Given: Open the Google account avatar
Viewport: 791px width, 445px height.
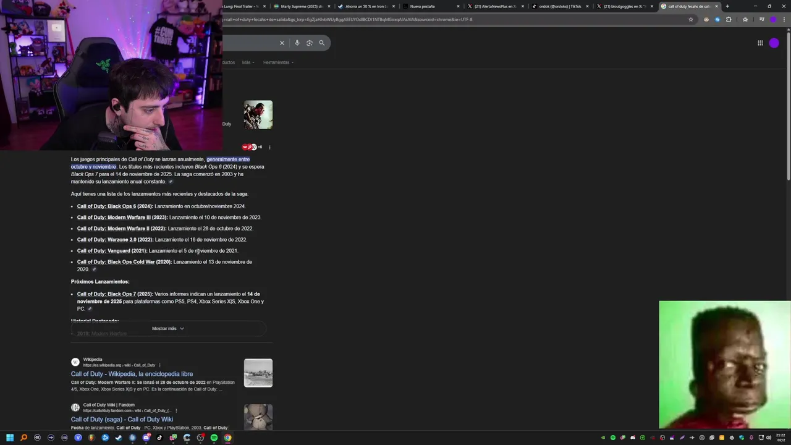Looking at the screenshot, I should point(774,43).
